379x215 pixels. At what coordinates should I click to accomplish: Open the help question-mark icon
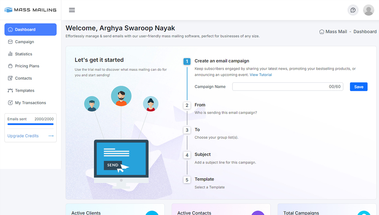[353, 10]
